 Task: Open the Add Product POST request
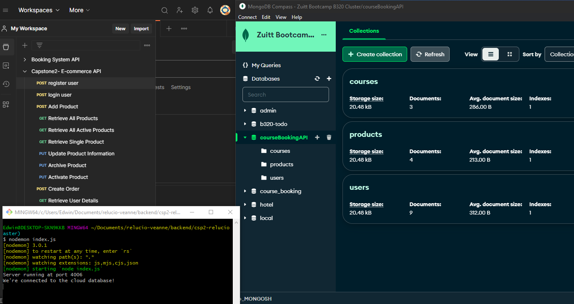[63, 107]
